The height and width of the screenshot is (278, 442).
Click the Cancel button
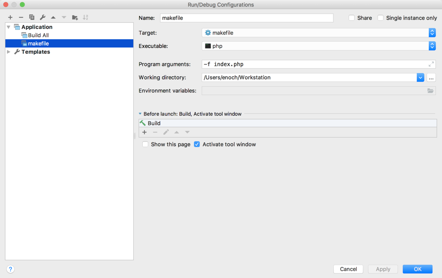click(348, 269)
